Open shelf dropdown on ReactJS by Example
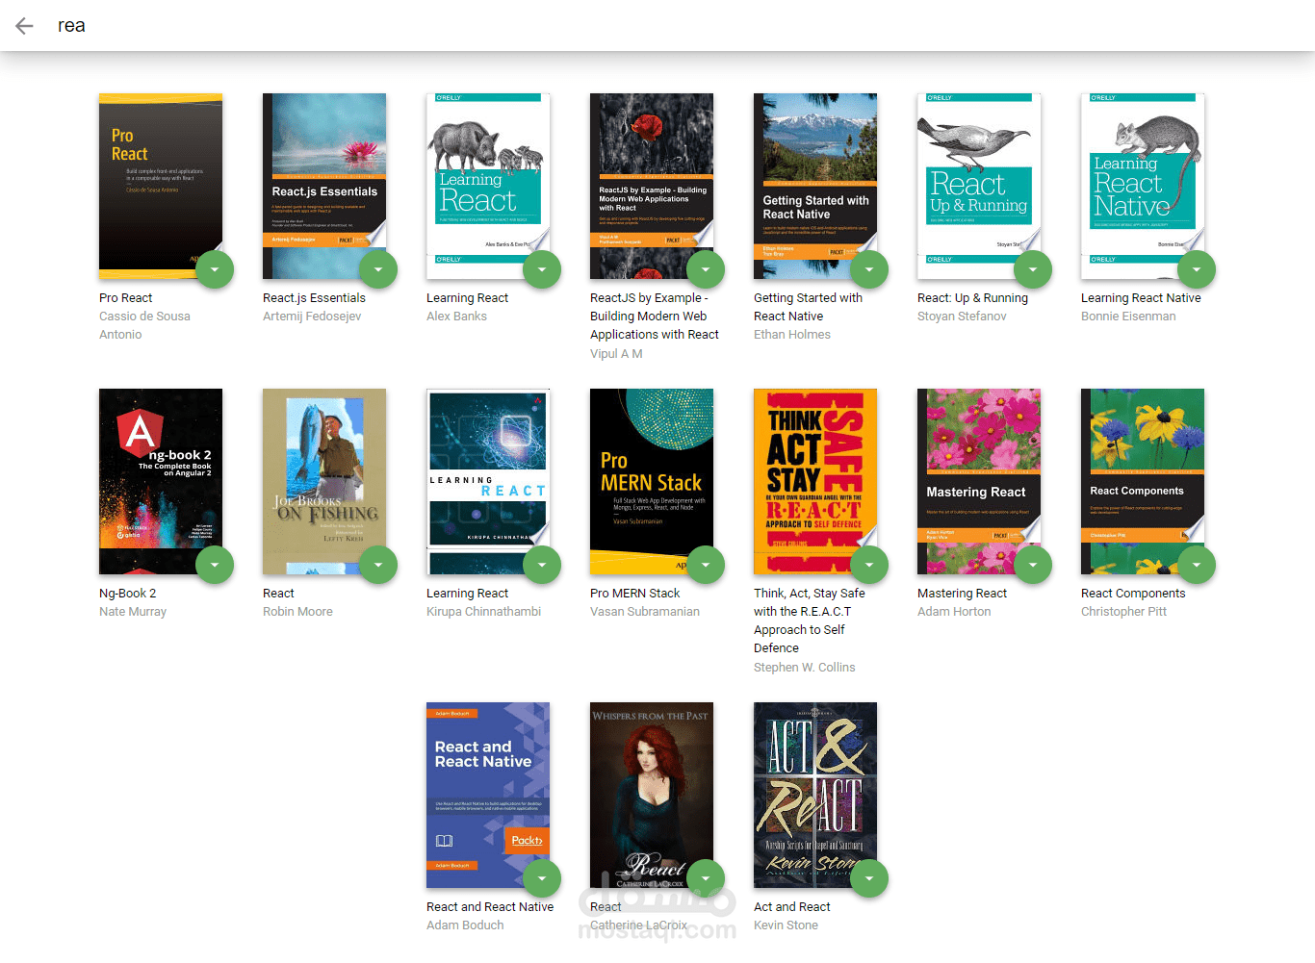1315x963 pixels. click(706, 269)
